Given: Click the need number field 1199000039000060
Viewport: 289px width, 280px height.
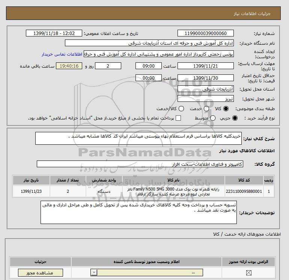Looking at the screenshot, I should [x=206, y=33].
